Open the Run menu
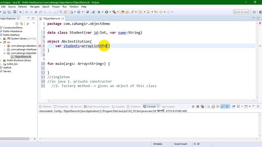The image size is (262, 147). (65, 7)
